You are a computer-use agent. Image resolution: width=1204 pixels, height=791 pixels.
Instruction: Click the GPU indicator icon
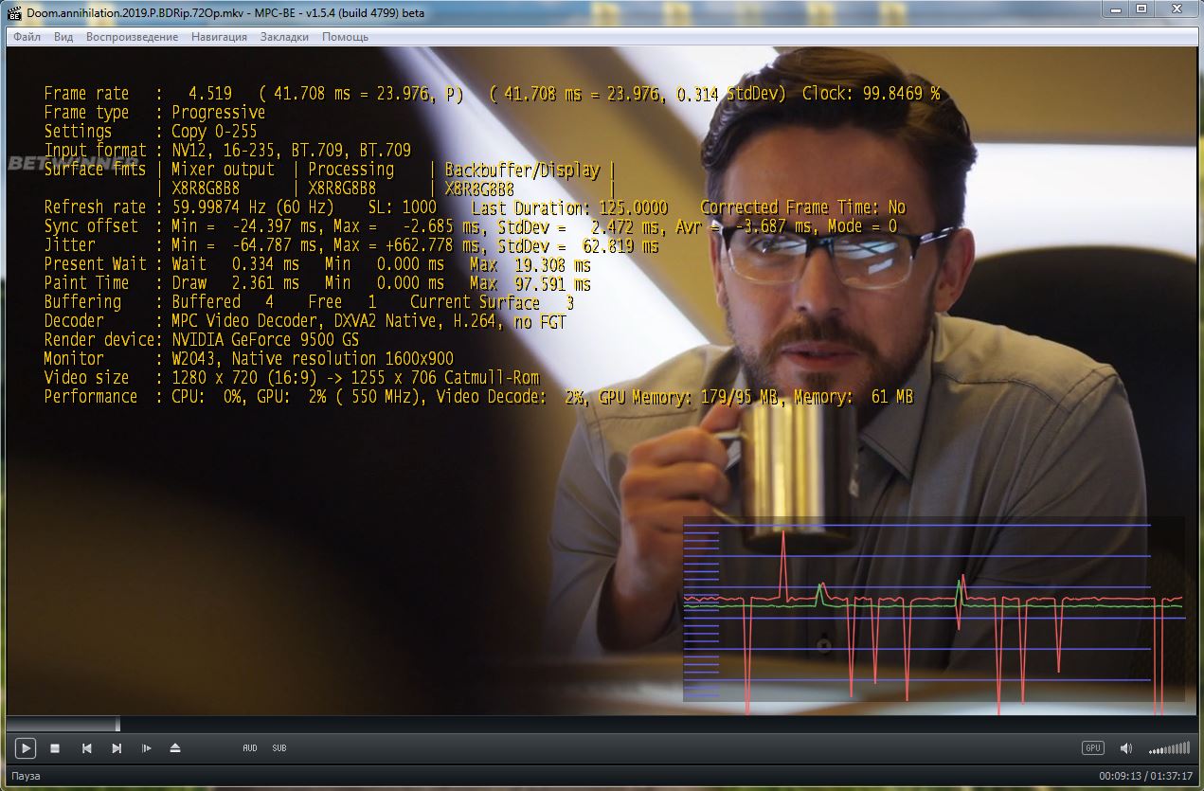coord(1093,748)
